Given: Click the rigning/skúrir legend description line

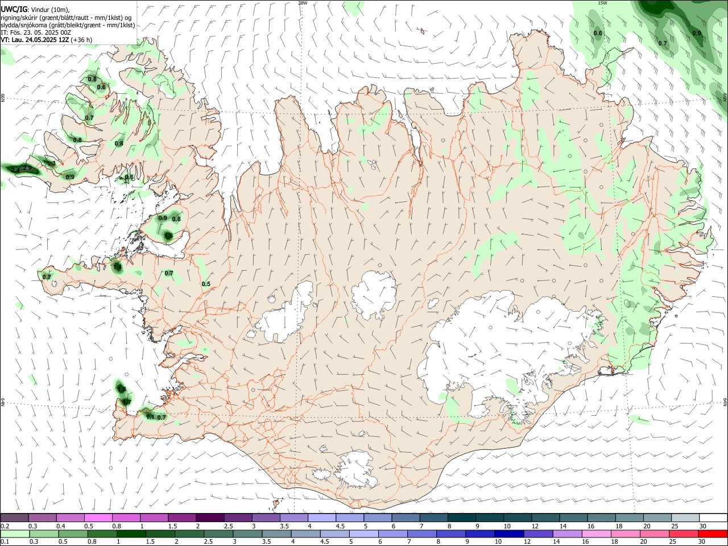Looking at the screenshot, I should click(66, 18).
